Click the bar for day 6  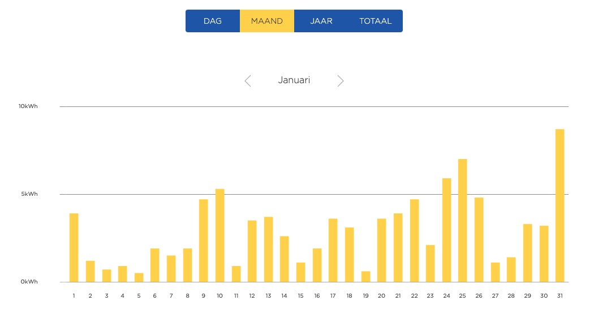pyautogui.click(x=155, y=265)
